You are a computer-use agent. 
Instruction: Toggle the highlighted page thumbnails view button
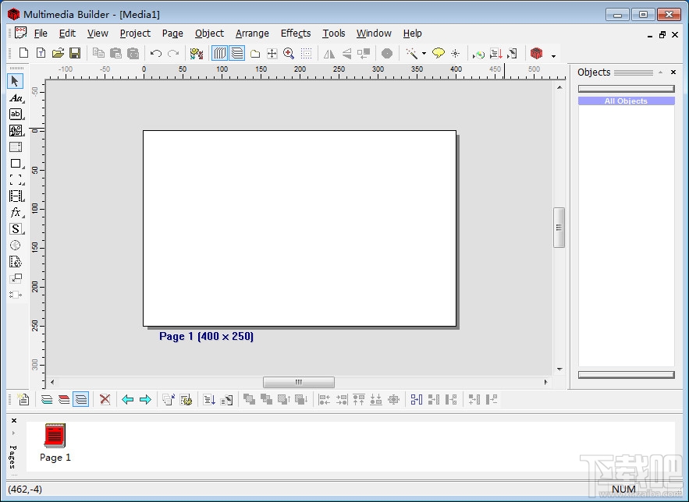pos(80,400)
